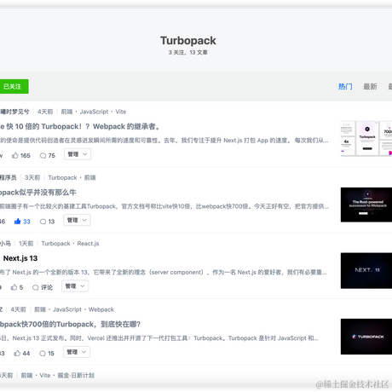The height and width of the screenshot is (392, 392).
Task: Open comments on the article with 75 comments
Action: coord(48,155)
